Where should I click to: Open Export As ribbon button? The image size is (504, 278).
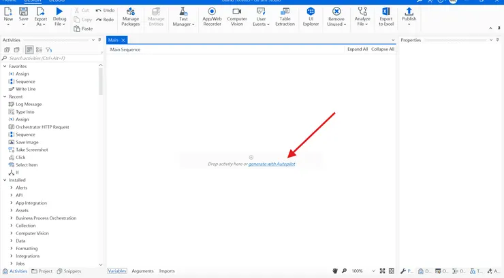tap(40, 16)
